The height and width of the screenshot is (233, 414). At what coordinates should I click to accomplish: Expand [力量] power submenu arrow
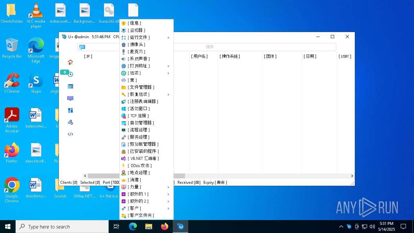click(x=169, y=187)
